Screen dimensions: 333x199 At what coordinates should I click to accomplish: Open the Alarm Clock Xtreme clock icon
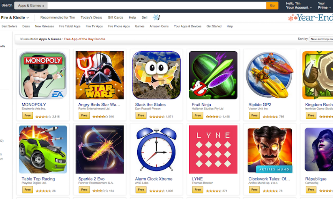[x=157, y=150]
